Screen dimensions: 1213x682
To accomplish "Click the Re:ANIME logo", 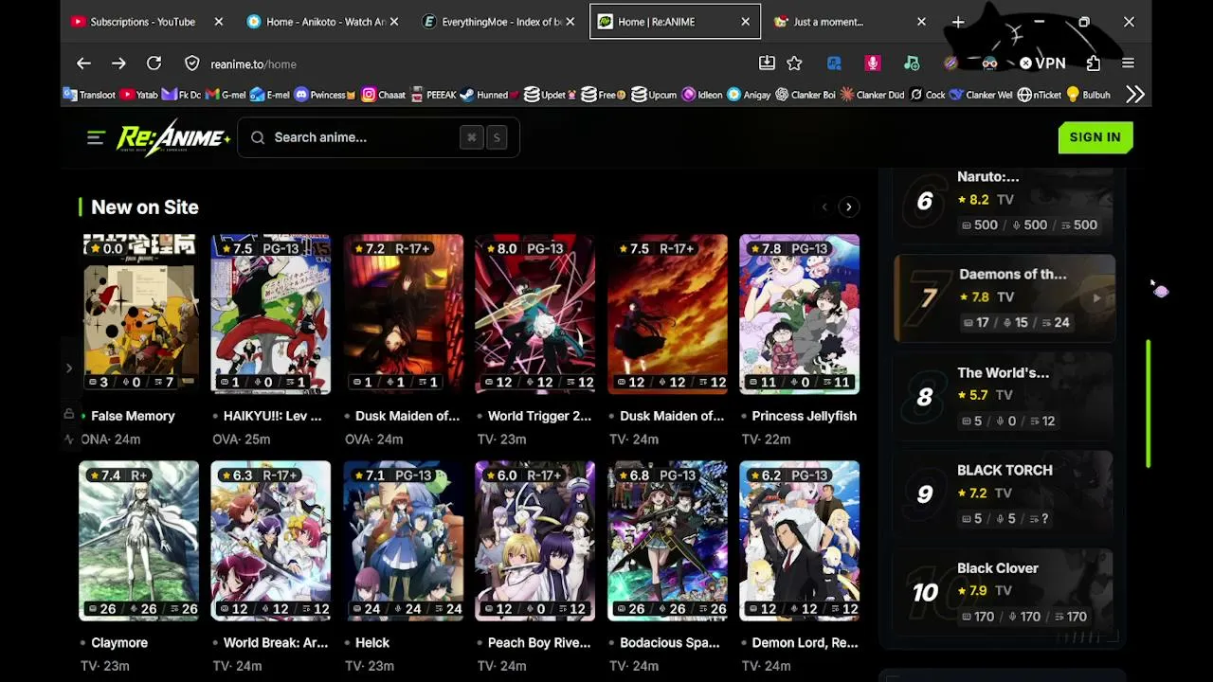I will (172, 137).
